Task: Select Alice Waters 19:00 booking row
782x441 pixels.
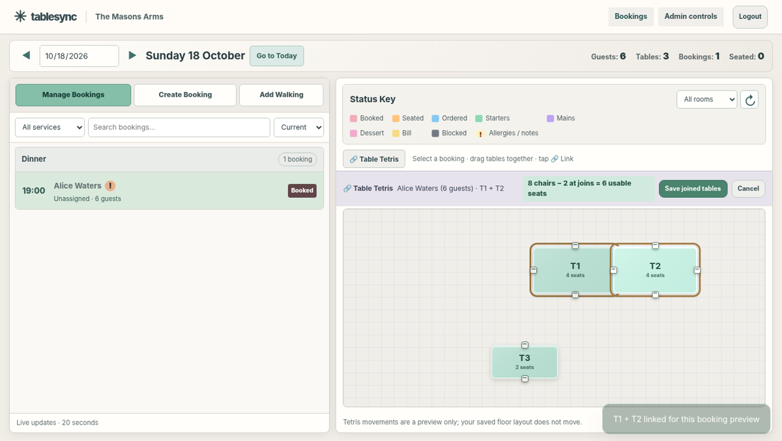Action: coord(169,191)
